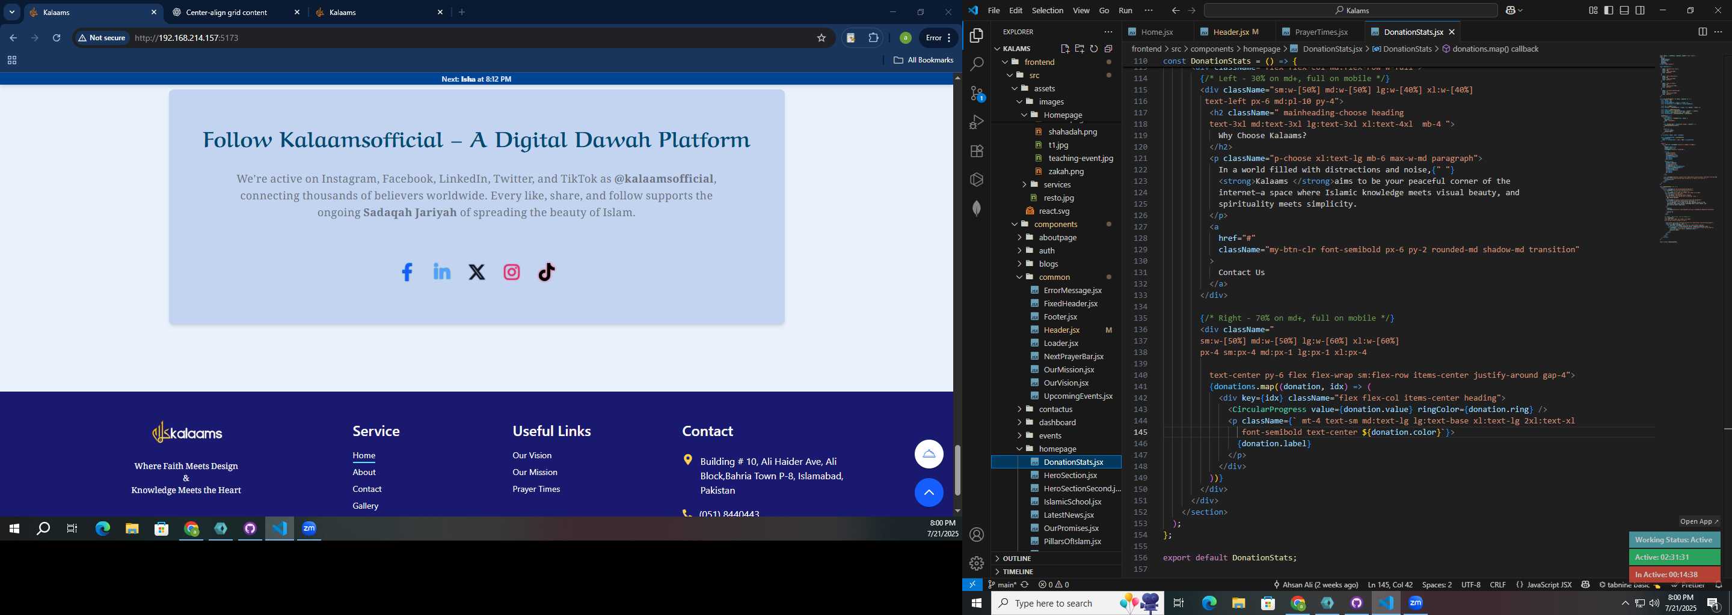Viewport: 1732px width, 615px height.
Task: Open the Explorer view in VS Code activity bar
Action: (x=976, y=35)
